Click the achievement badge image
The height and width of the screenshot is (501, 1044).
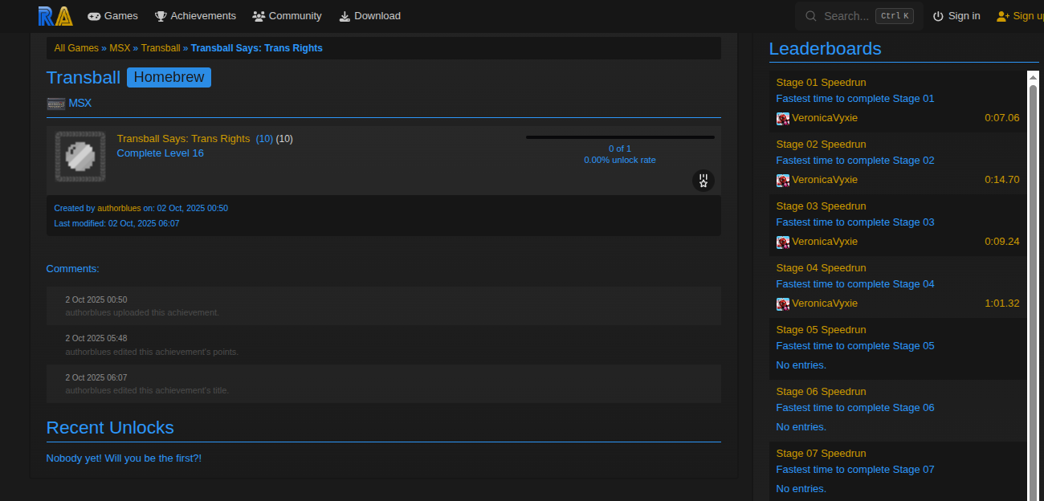coord(80,157)
